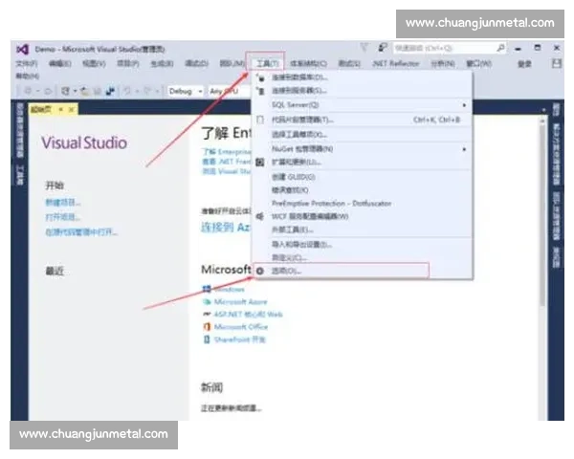Expand the SQL Server submenu arrow
The height and width of the screenshot is (459, 574).
464,105
